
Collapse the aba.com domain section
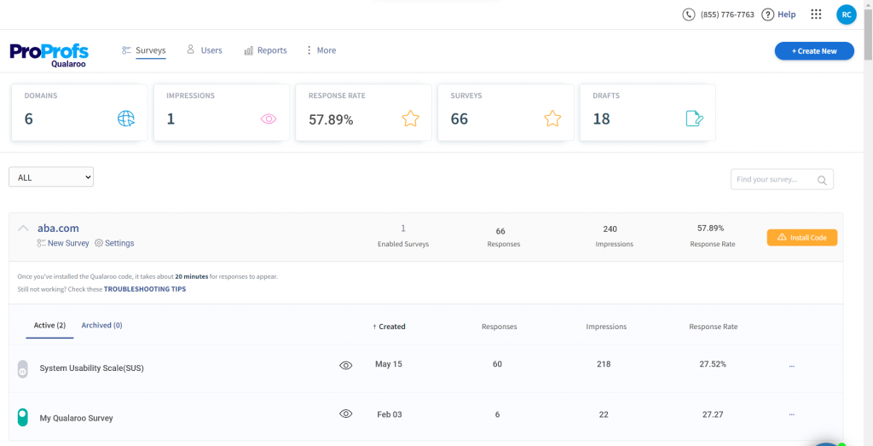23,229
